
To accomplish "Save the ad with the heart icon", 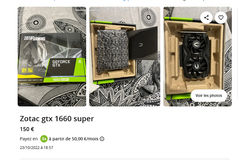I will 221,18.
